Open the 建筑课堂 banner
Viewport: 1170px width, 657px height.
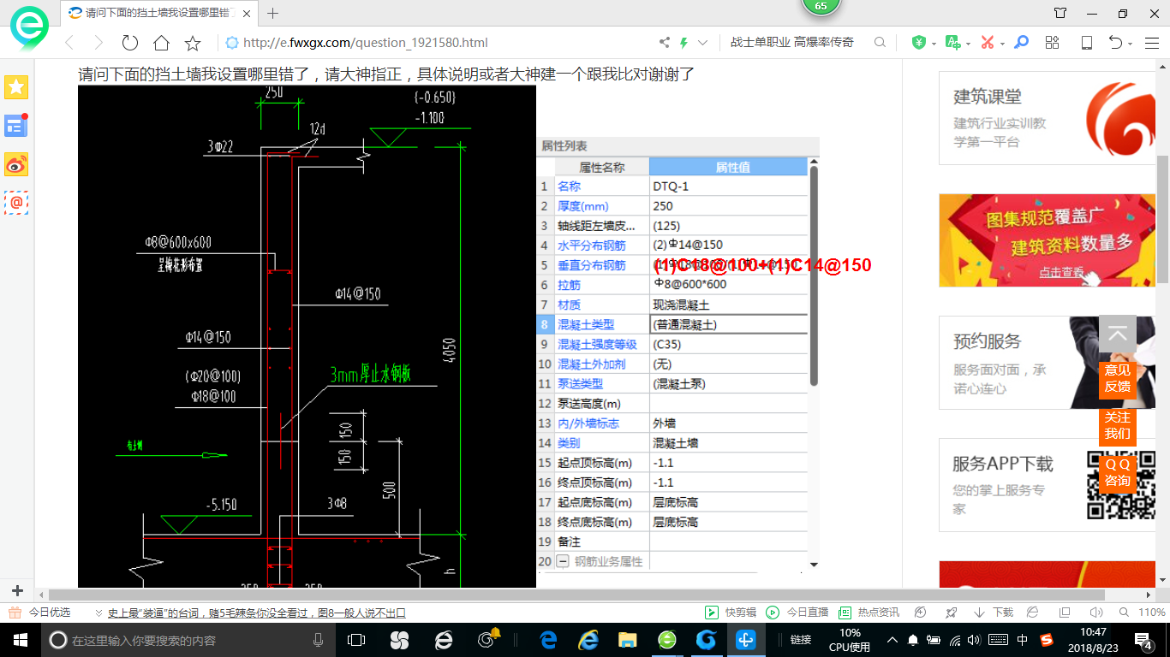point(1047,120)
